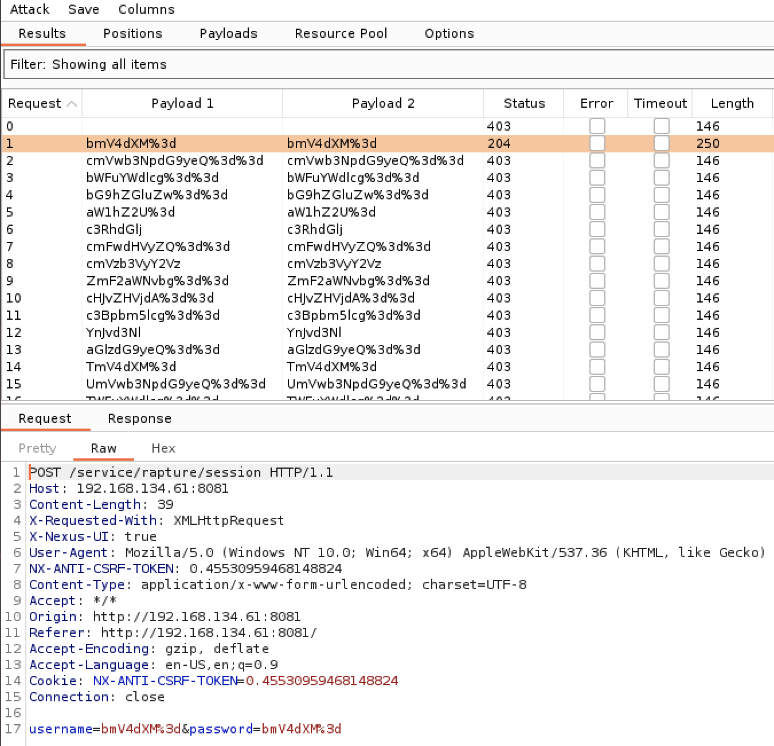This screenshot has height=746, width=774.
Task: Toggle Error checkbox for request 10
Action: tap(597, 298)
